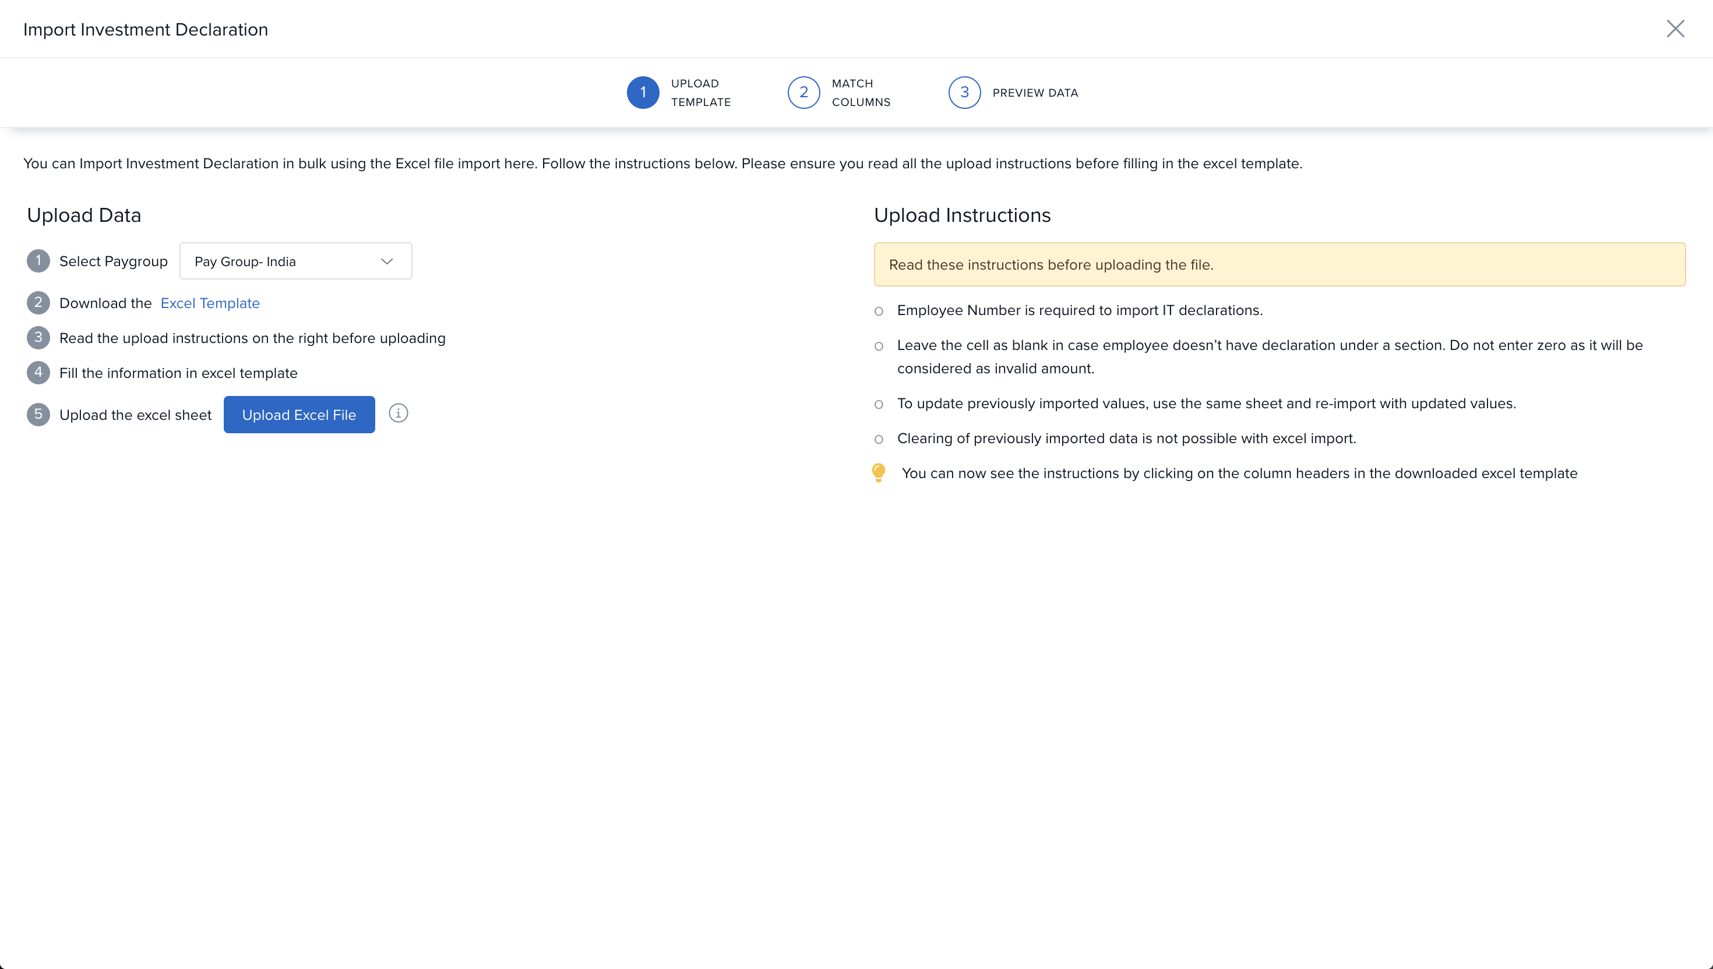Click the chevron arrow in Paygroup selector

coord(387,261)
